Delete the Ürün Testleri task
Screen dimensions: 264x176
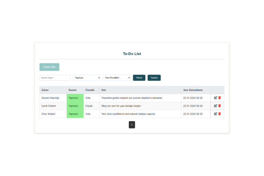click(219, 114)
